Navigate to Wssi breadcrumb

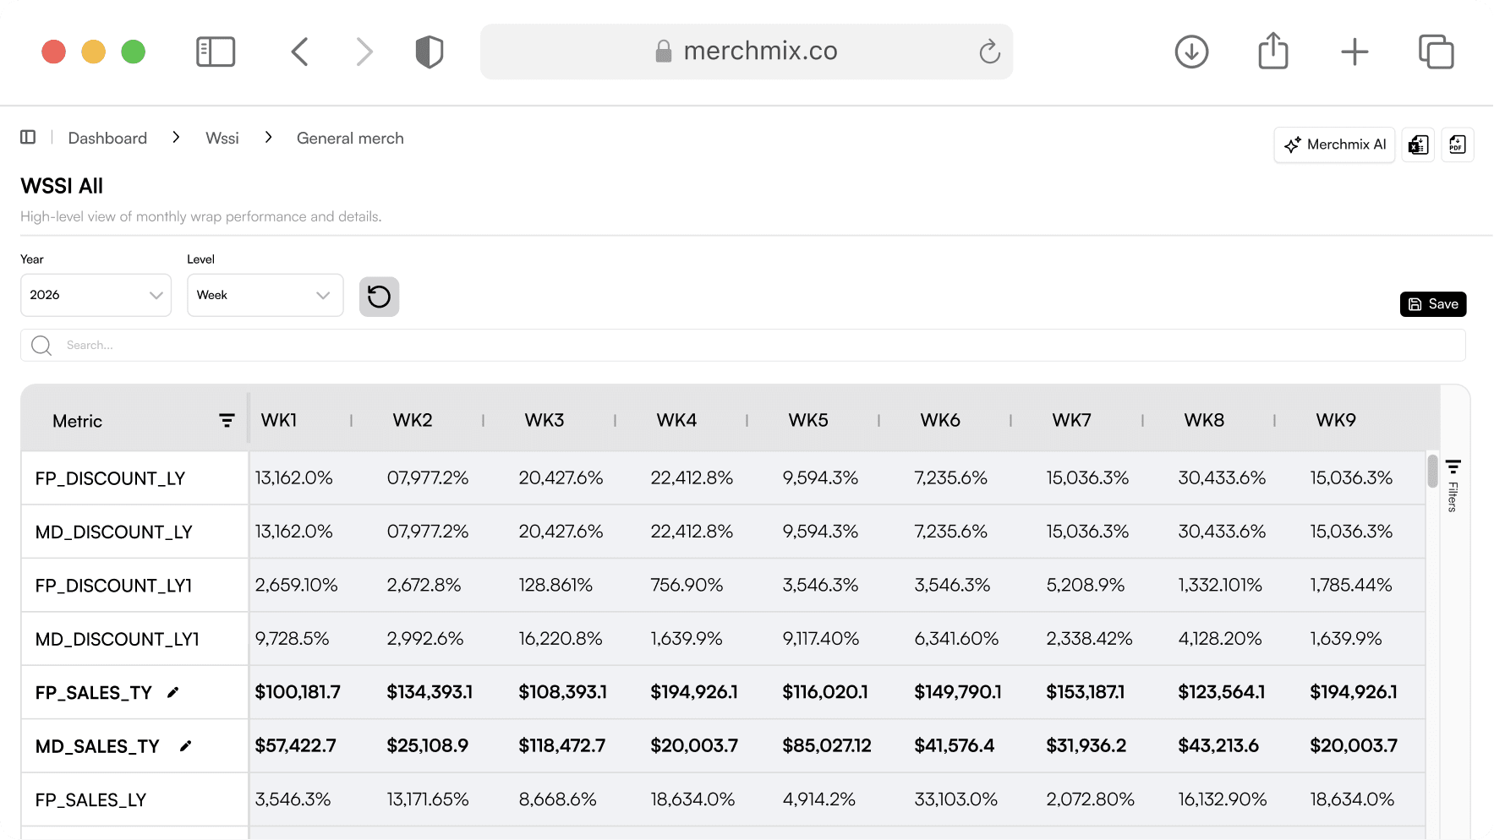222,139
